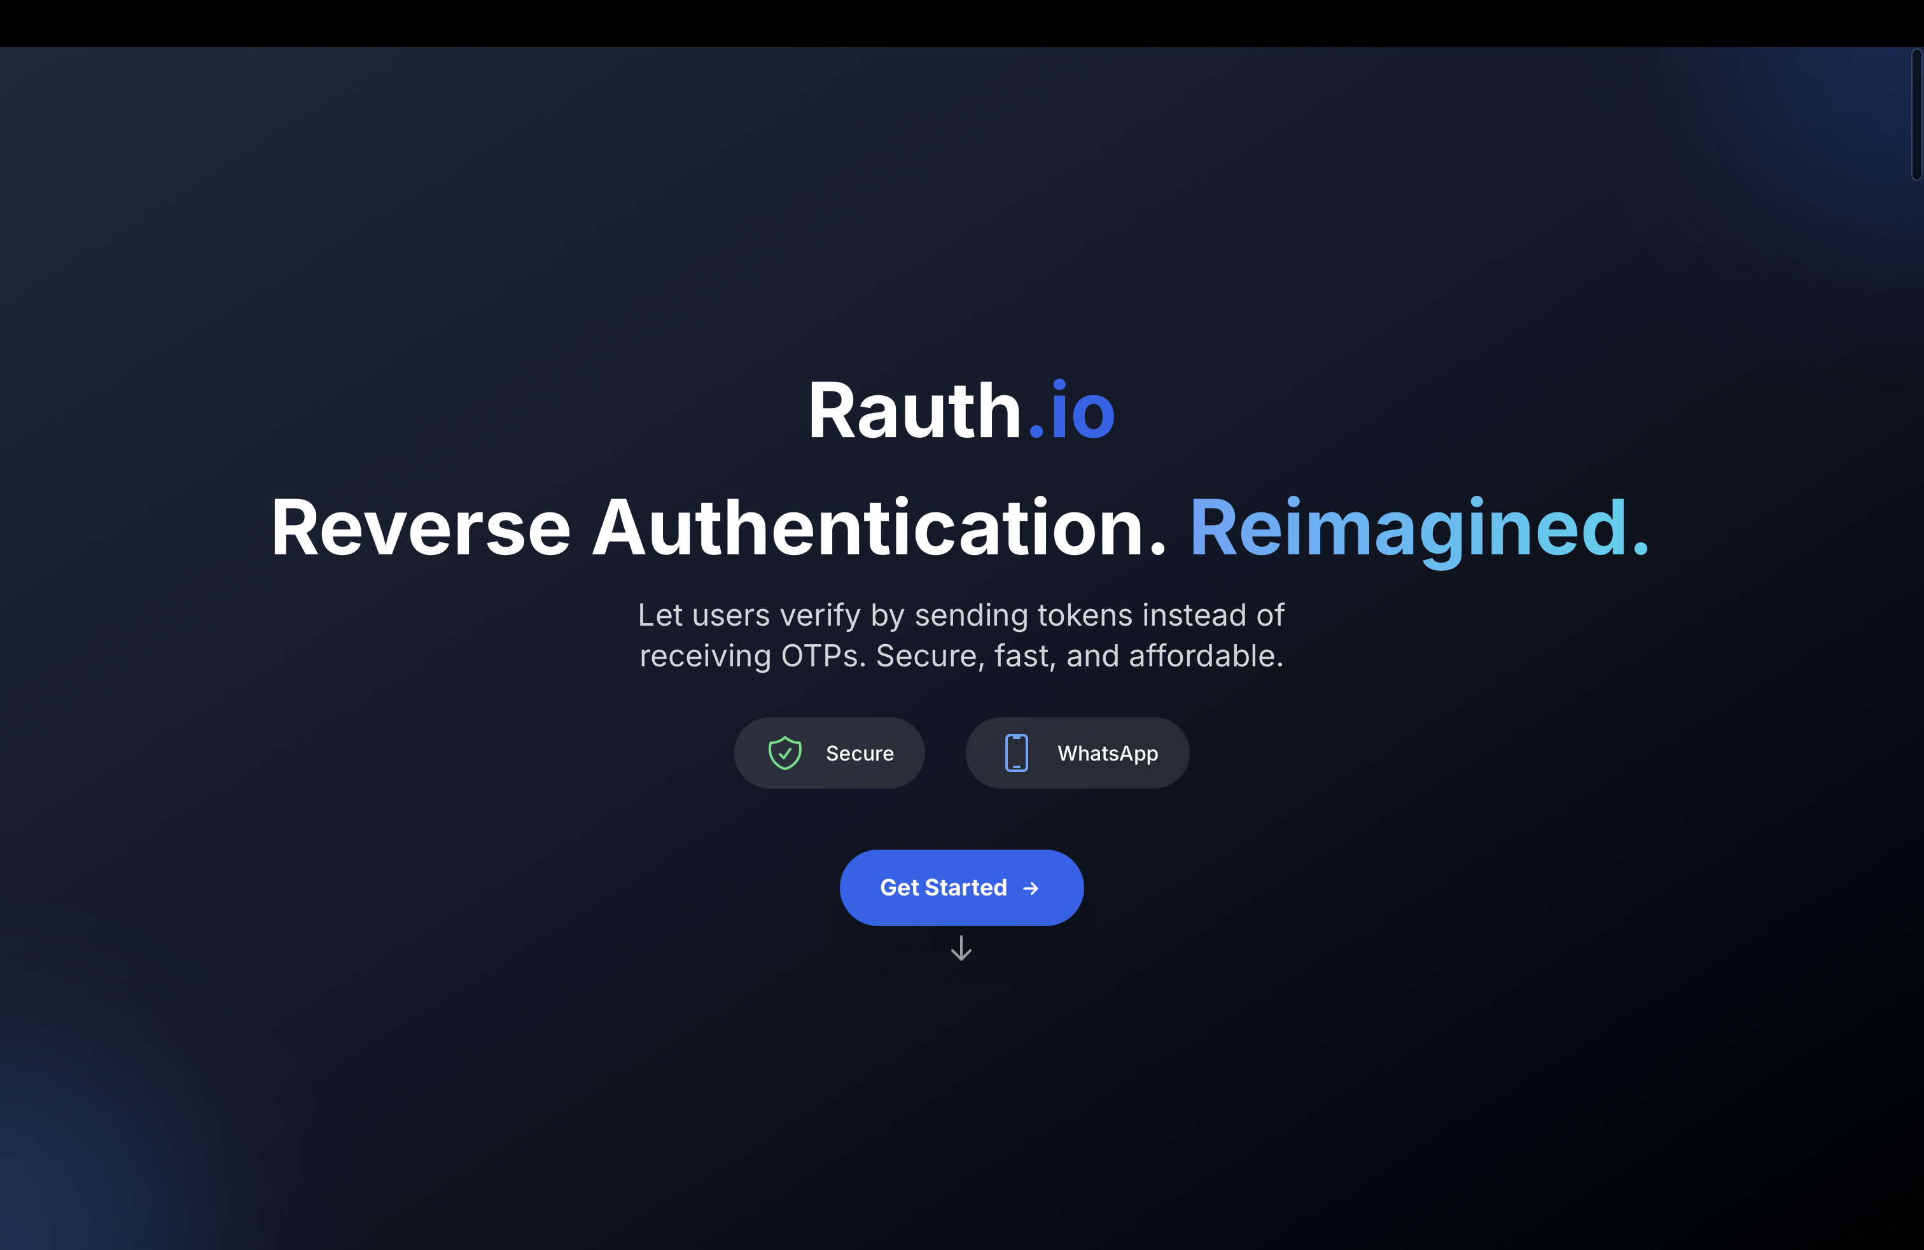Viewport: 1924px width, 1250px height.
Task: Grab the vertical scrollbar thumb
Action: click(x=1916, y=114)
